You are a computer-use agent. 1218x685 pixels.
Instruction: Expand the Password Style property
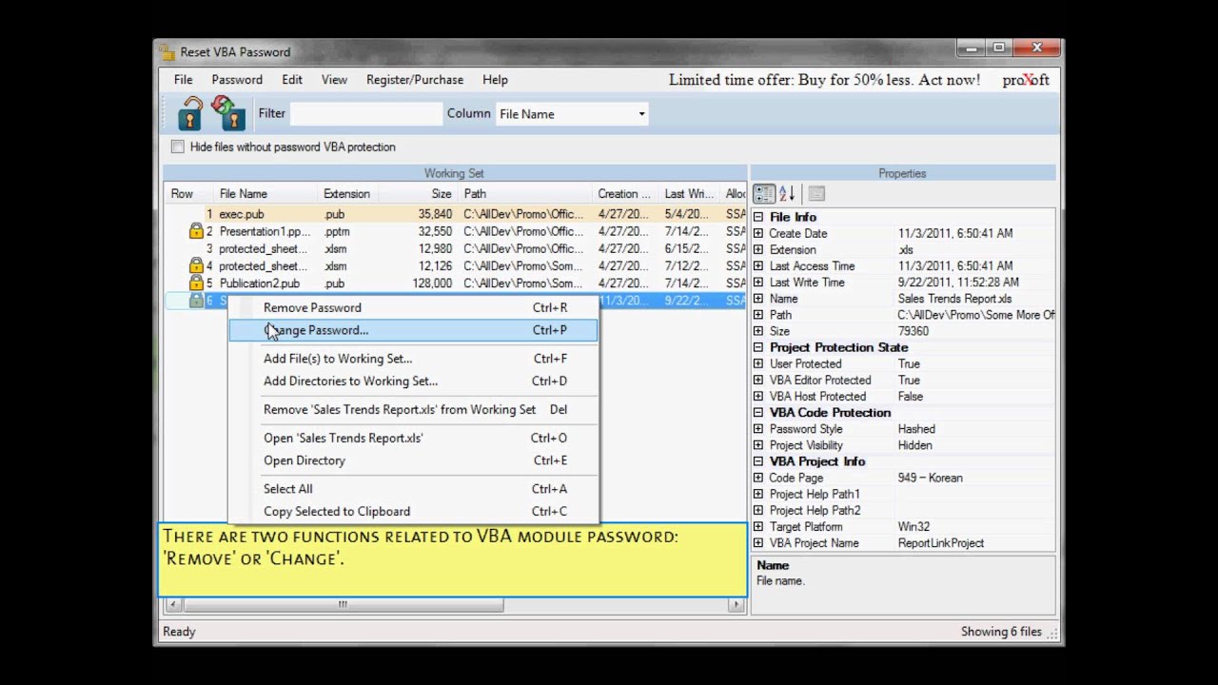[x=758, y=429]
